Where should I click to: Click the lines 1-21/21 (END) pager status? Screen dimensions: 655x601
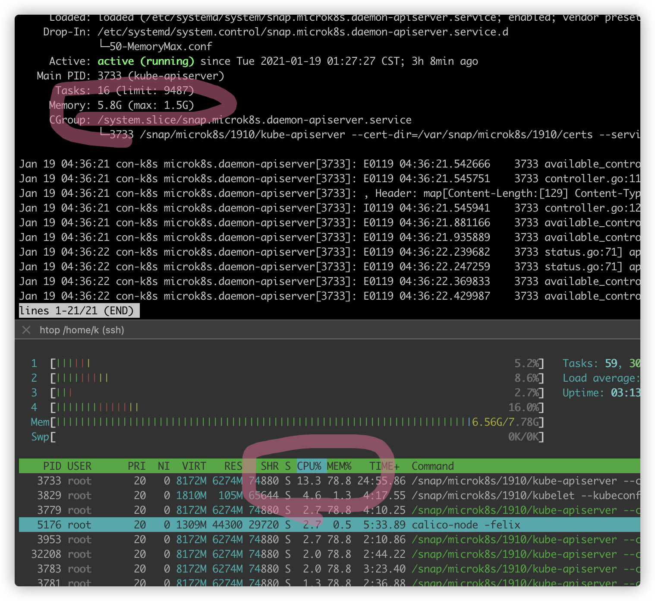79,310
